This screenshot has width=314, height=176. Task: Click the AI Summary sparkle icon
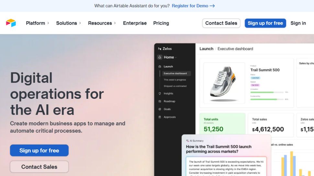[187, 141]
